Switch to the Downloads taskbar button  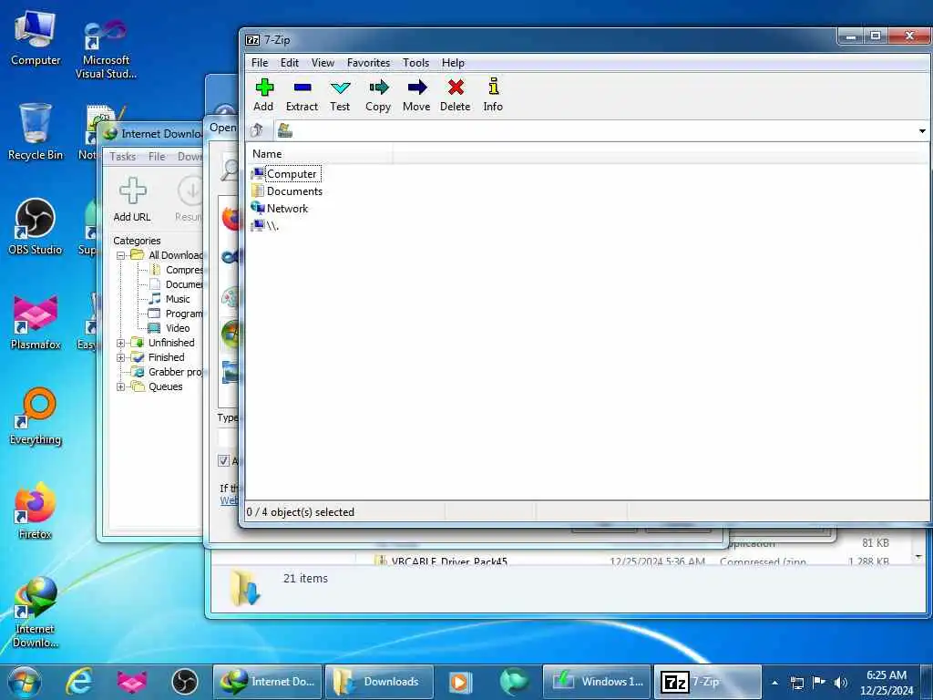pos(379,682)
